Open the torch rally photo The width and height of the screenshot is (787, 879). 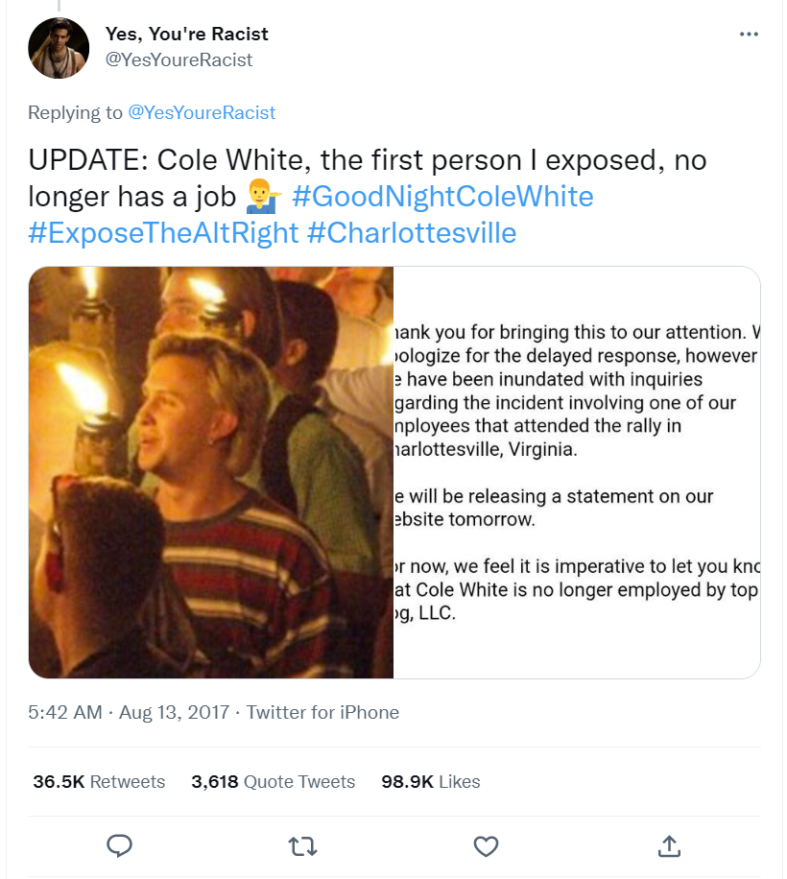211,472
